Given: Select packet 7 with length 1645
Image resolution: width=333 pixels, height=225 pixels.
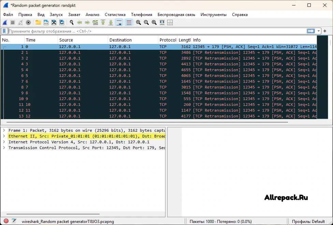Looking at the screenshot, I should [x=159, y=81].
